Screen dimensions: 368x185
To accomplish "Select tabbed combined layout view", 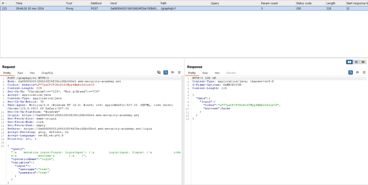I will pyautogui.click(x=363, y=62).
